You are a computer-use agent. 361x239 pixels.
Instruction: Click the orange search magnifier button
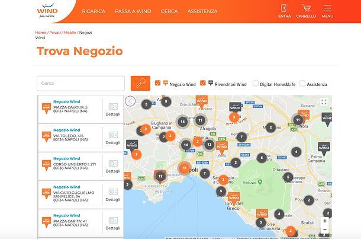140,83
